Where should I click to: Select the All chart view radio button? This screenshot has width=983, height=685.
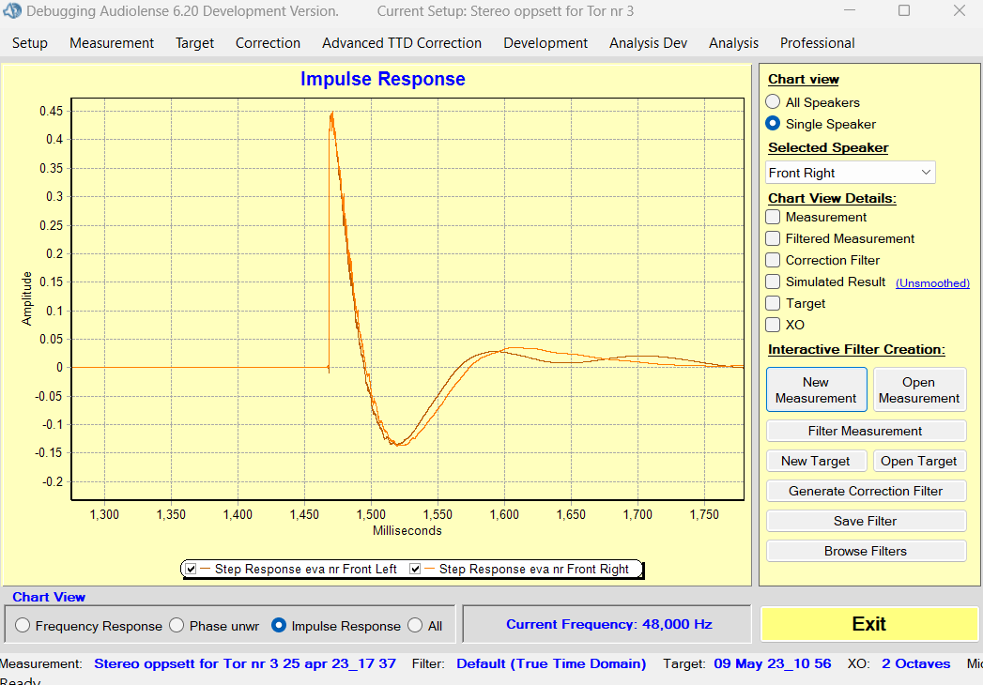[415, 626]
